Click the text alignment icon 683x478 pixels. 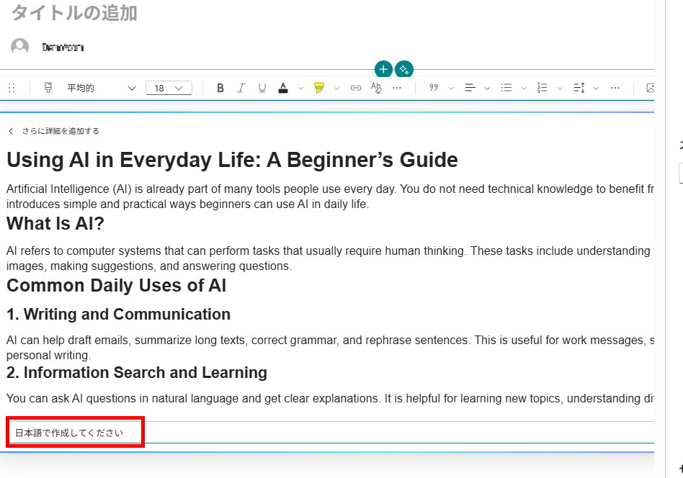click(470, 88)
